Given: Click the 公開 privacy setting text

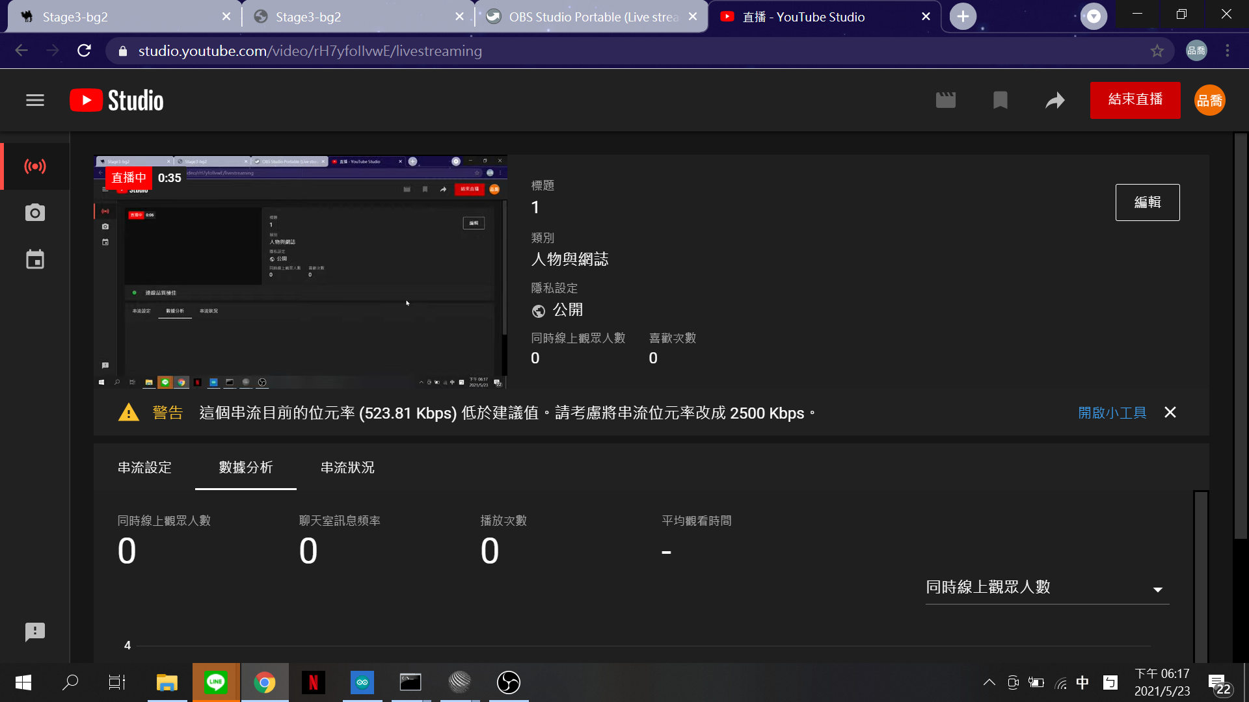Looking at the screenshot, I should (568, 310).
